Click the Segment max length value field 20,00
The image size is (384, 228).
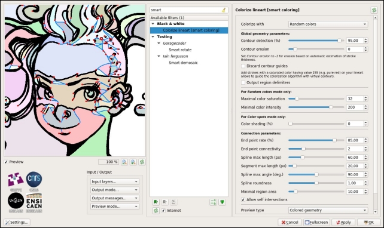[355, 166]
